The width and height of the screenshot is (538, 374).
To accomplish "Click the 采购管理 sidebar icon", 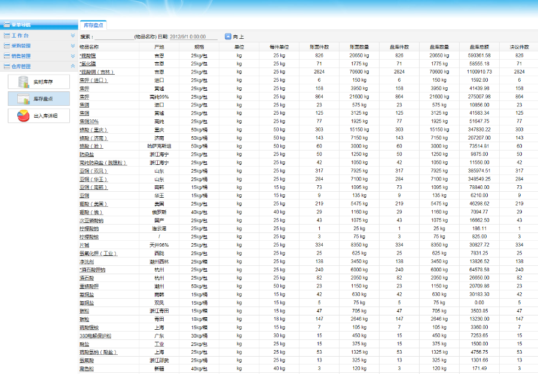I will (x=6, y=45).
